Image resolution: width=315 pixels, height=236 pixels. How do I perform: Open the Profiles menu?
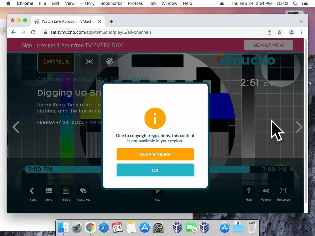click(135, 3)
